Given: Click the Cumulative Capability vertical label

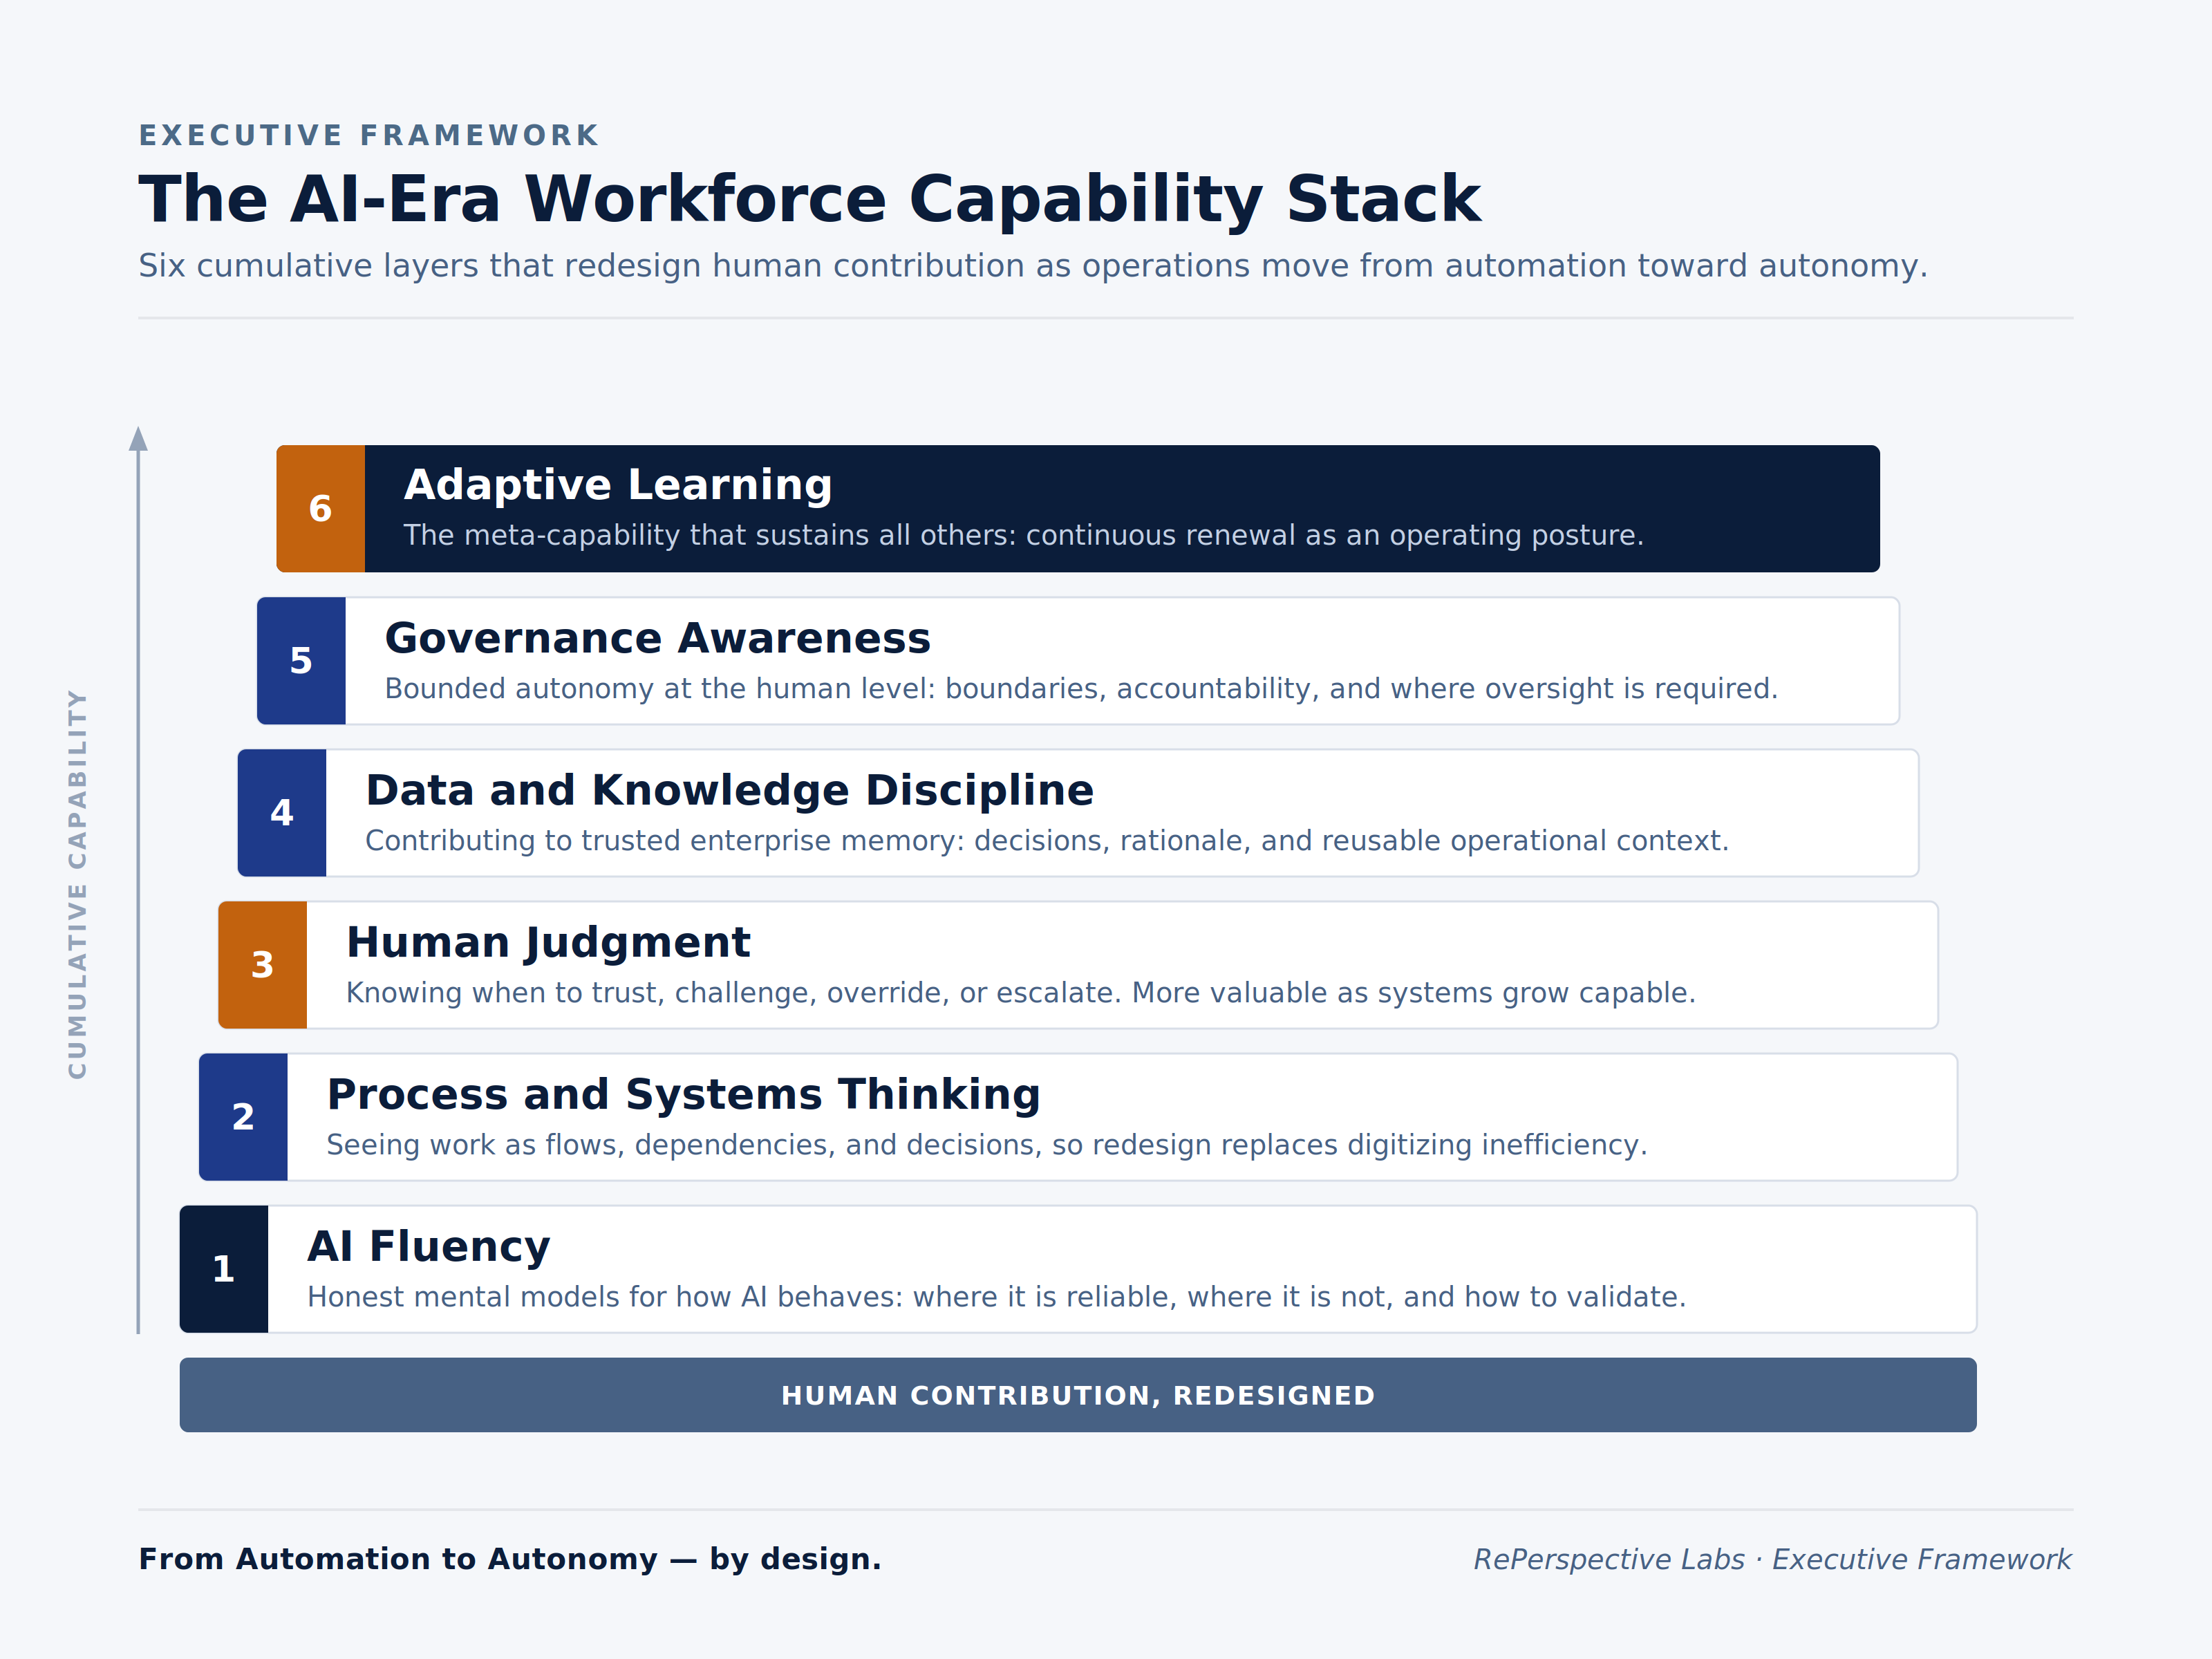Looking at the screenshot, I should (77, 885).
